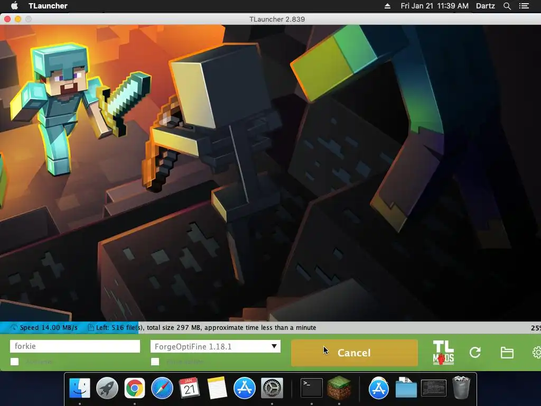Toggle the Accounts checkbox below username
The image size is (541, 406).
tap(14, 362)
